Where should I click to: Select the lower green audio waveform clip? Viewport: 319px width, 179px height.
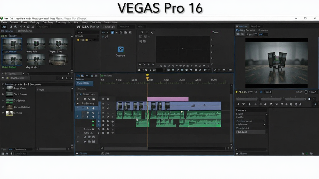(178, 123)
